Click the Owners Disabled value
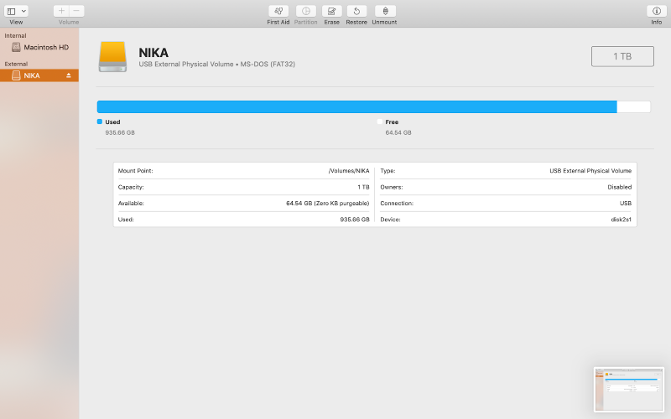This screenshot has height=419, width=671. [x=620, y=187]
